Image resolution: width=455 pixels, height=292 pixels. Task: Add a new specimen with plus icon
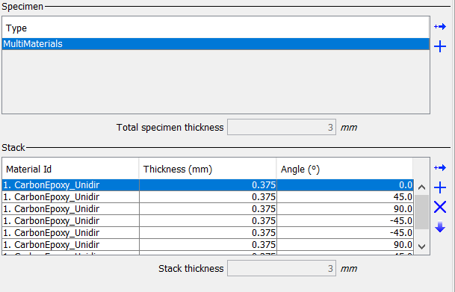pos(440,46)
